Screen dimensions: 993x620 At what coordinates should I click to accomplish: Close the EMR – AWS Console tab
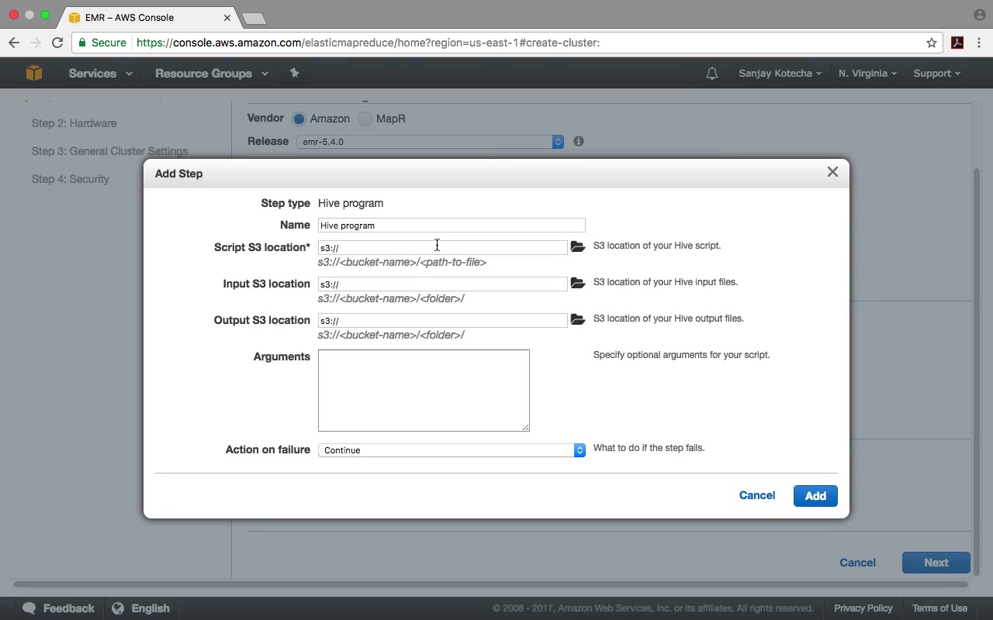(x=228, y=17)
